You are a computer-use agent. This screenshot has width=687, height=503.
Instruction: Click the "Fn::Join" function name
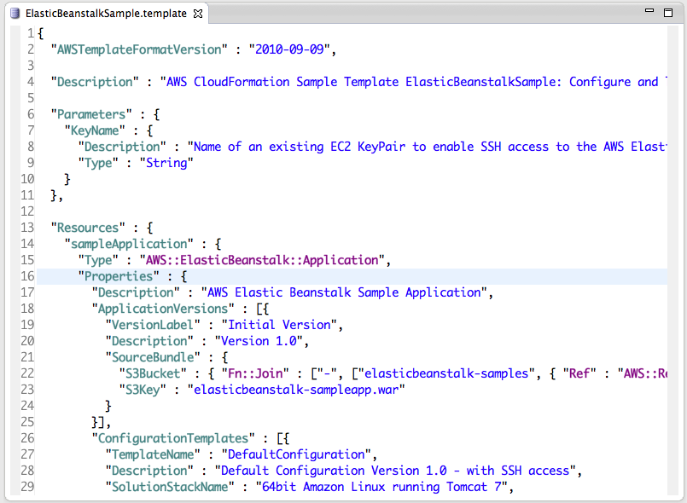[255, 373]
